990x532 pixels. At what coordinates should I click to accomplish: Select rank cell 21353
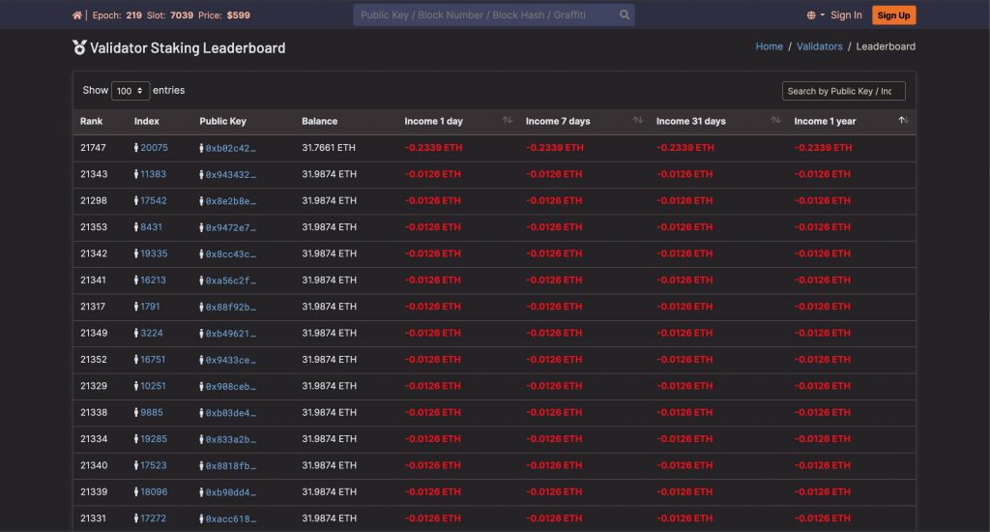click(x=94, y=227)
